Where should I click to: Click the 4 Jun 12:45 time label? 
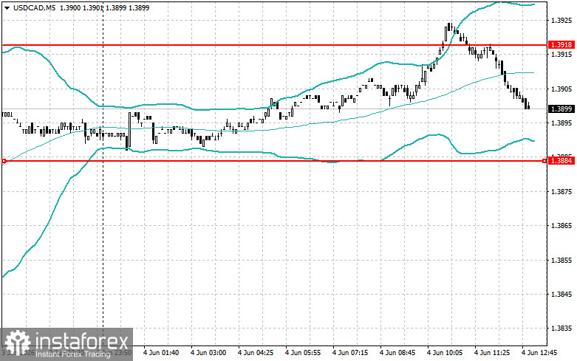539,353
